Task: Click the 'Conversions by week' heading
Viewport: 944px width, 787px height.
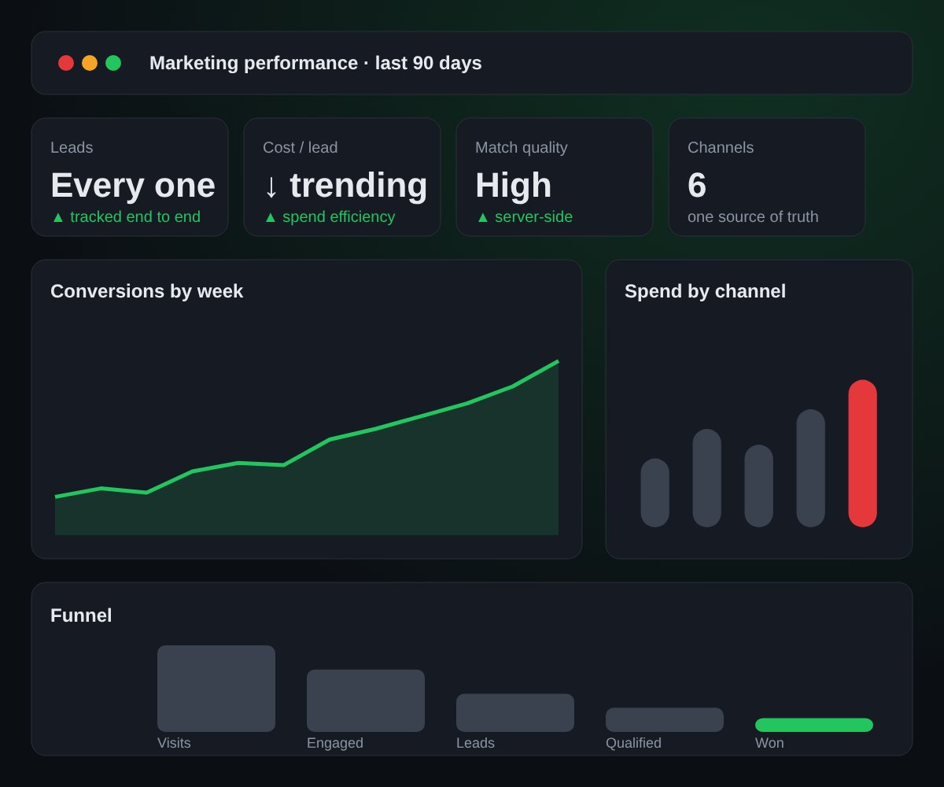Action: (147, 291)
